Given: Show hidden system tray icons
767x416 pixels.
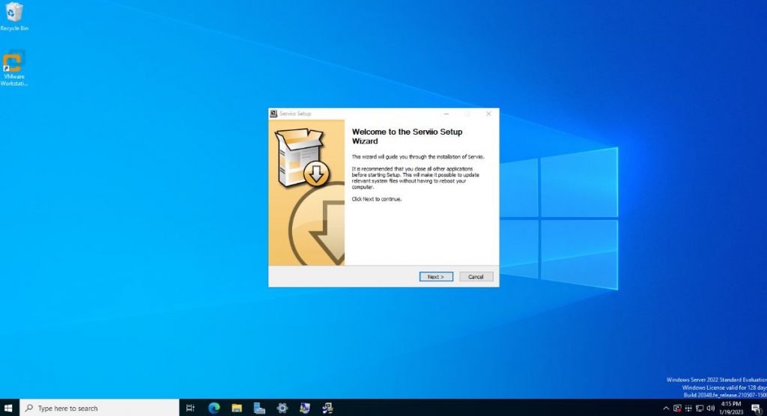Looking at the screenshot, I should pyautogui.click(x=666, y=409).
